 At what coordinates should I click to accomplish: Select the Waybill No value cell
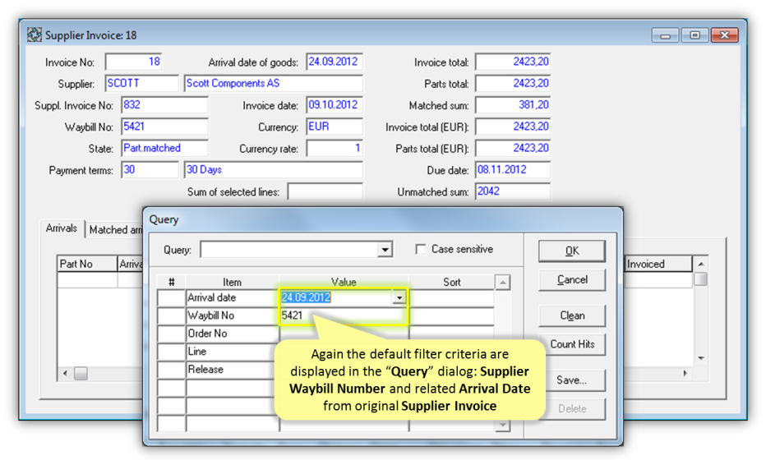click(343, 315)
